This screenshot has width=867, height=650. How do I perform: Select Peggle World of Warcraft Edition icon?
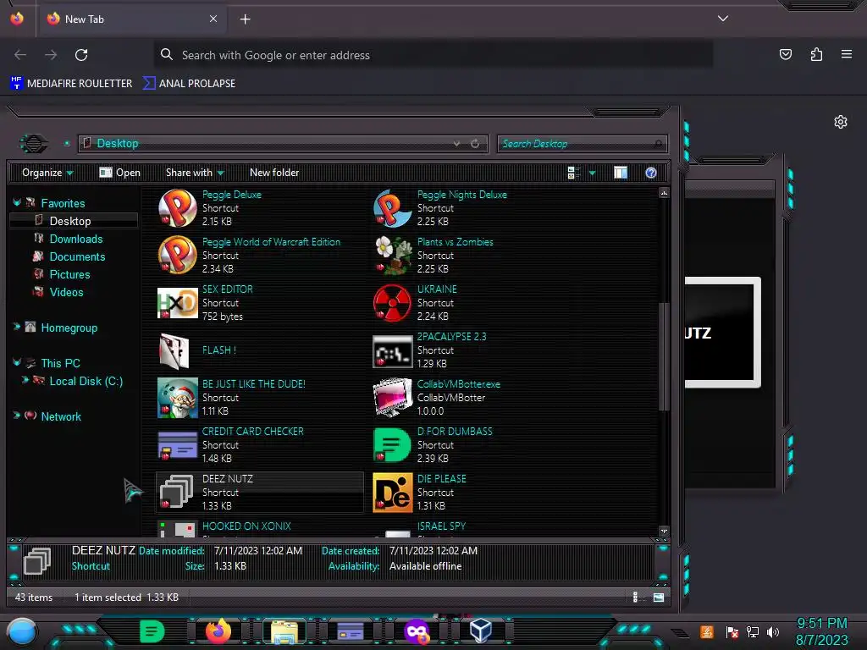(178, 256)
